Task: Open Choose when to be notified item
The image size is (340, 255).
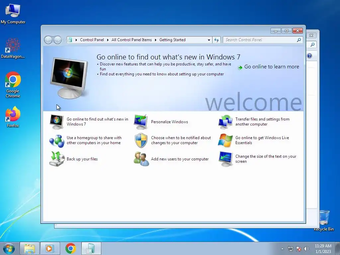Action: point(181,140)
